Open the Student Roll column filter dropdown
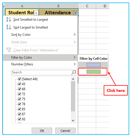This screenshot has height=136, width=132. (x=36, y=13)
